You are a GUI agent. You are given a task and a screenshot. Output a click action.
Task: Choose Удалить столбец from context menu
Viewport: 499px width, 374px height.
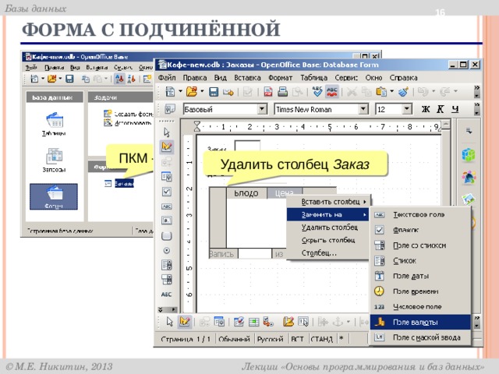(328, 228)
